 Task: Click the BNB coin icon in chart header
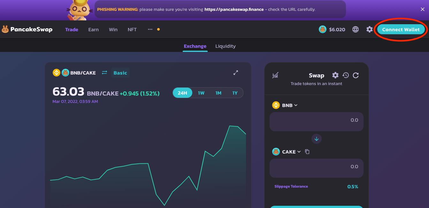57,73
